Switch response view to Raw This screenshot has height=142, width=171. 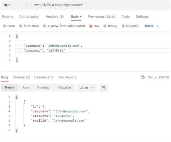pos(26,88)
